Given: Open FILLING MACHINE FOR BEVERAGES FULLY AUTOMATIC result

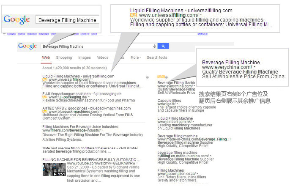Looking at the screenshot, I should 91,159.
